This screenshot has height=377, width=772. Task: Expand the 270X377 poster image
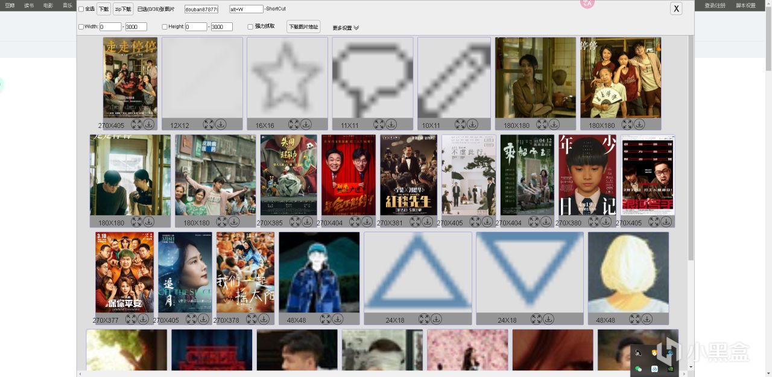coord(131,319)
